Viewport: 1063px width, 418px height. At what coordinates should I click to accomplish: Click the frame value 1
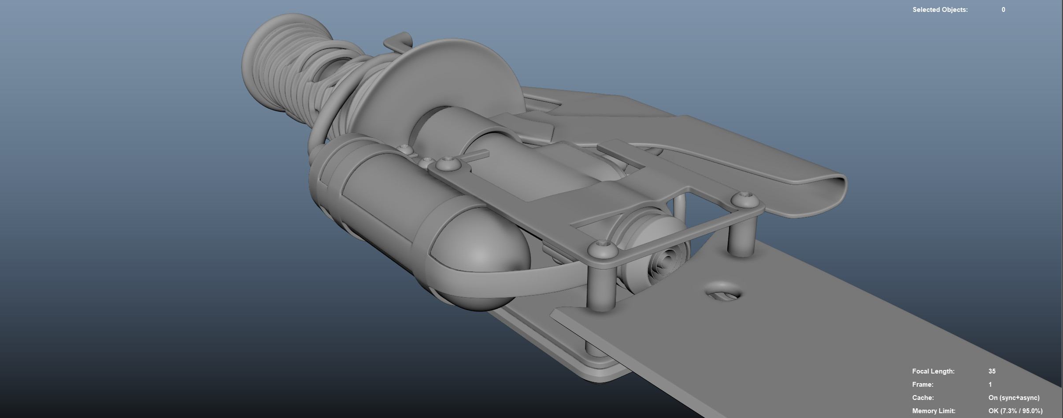click(990, 385)
